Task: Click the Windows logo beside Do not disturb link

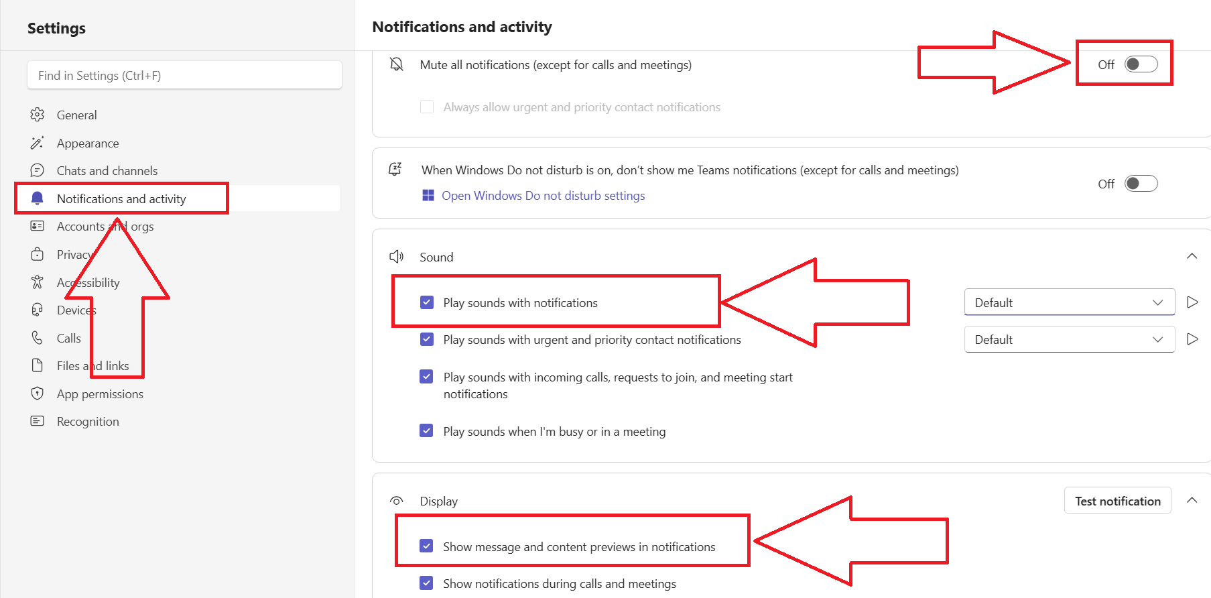Action: coord(428,195)
